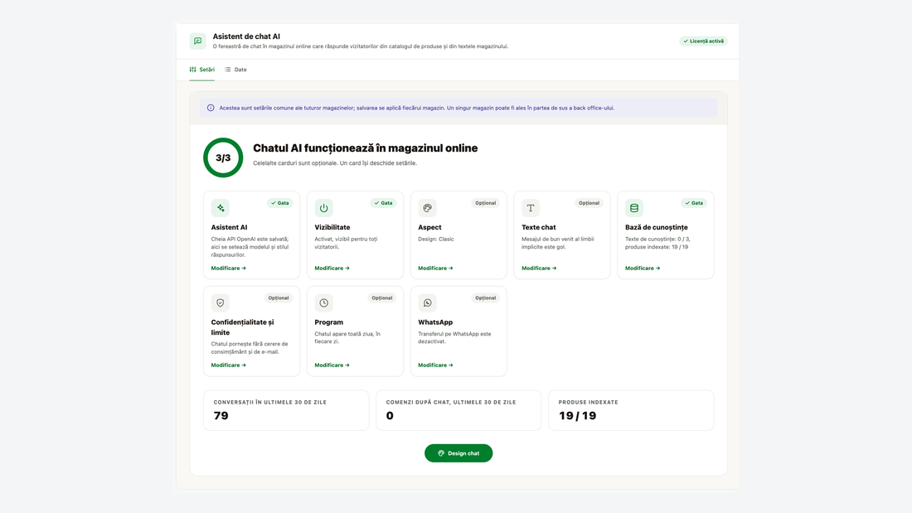This screenshot has height=513, width=912.
Task: Click the orders after chat value 0
Action: click(390, 416)
